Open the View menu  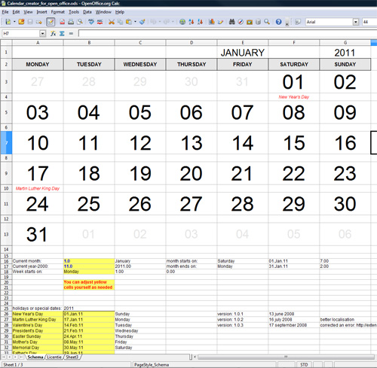click(28, 12)
